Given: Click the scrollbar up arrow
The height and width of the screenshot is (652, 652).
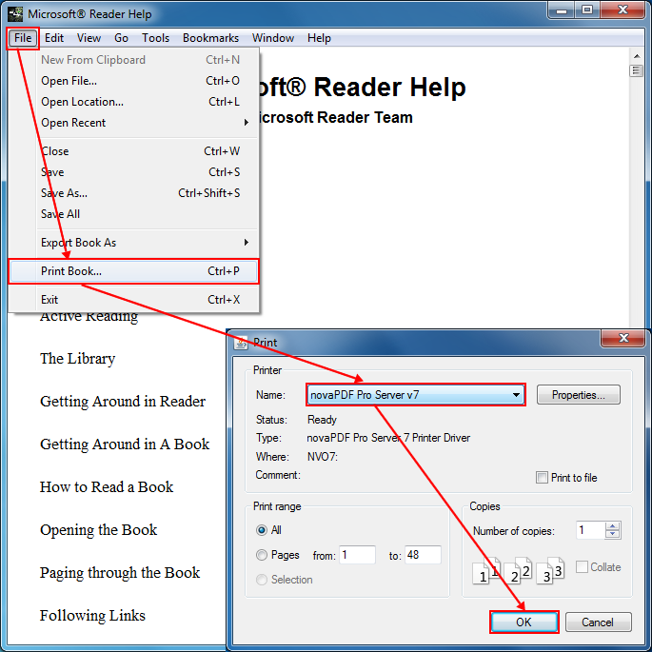Looking at the screenshot, I should tap(637, 56).
